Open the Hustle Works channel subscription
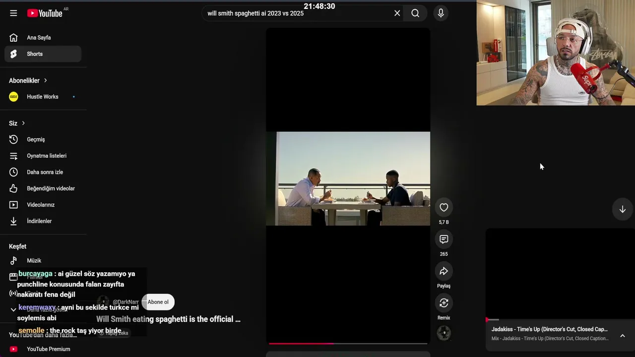Viewport: 635px width, 357px height. [43, 97]
